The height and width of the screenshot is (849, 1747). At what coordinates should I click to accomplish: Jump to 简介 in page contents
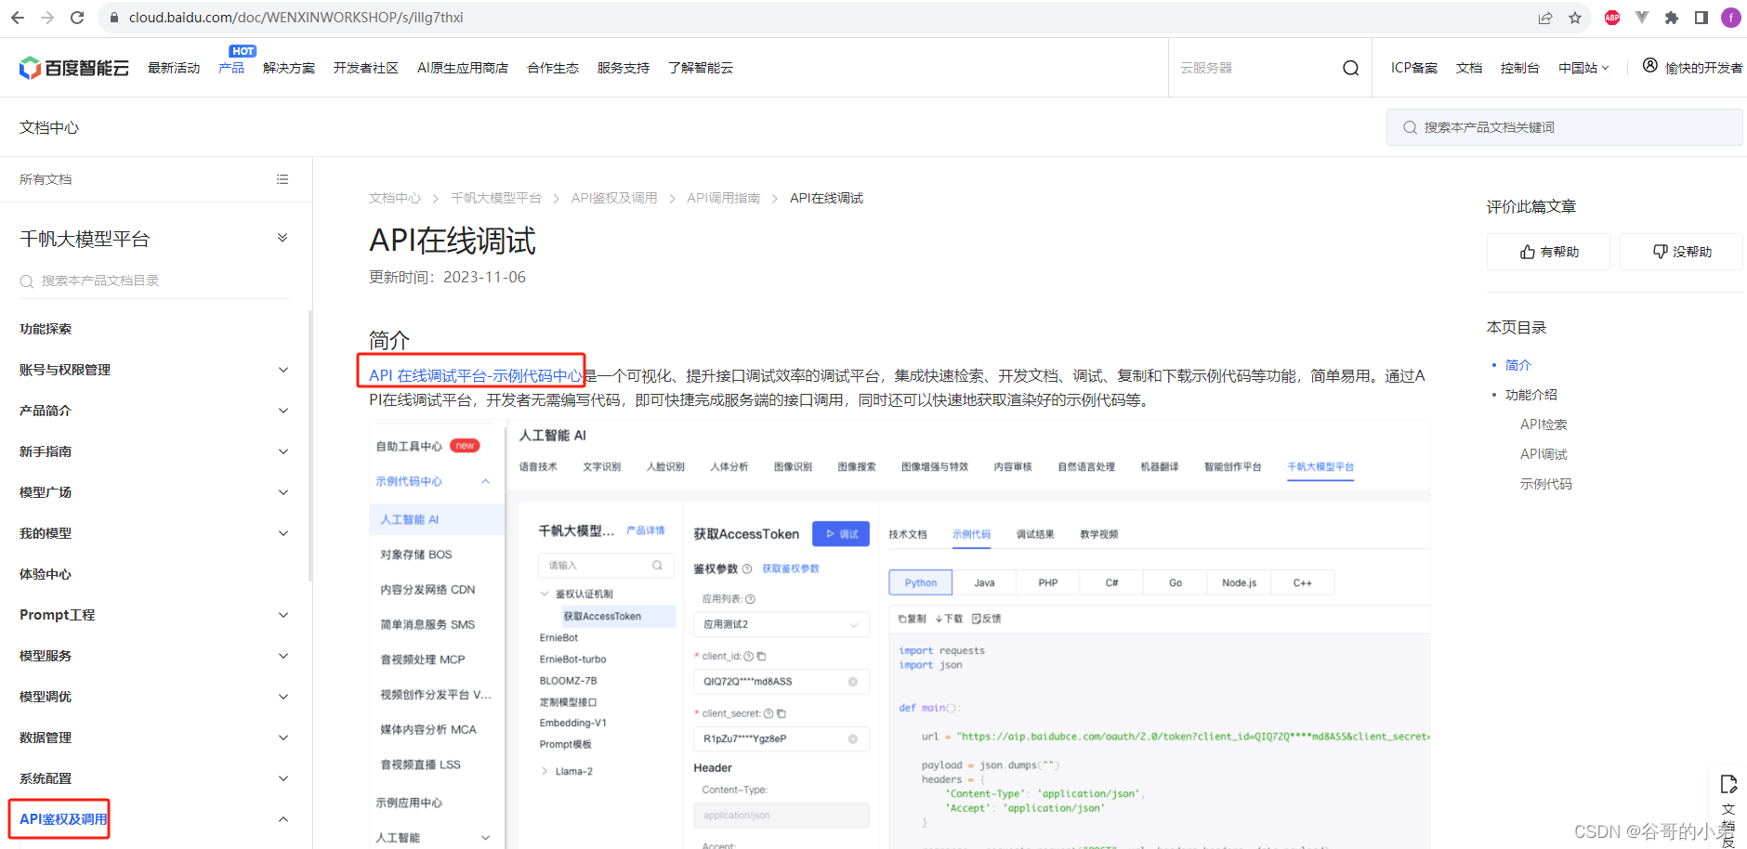click(1518, 365)
